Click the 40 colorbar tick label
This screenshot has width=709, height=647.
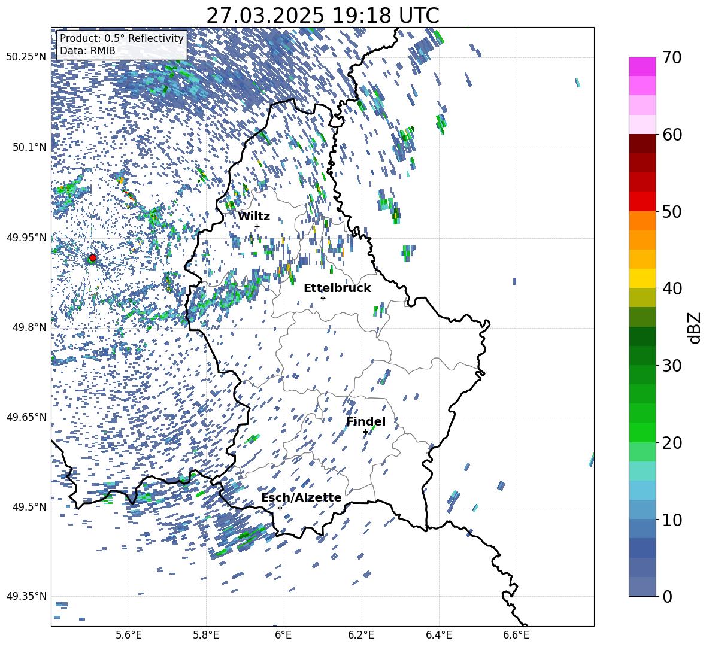tap(672, 288)
